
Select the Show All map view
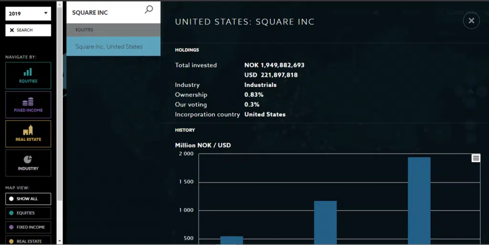(28, 199)
